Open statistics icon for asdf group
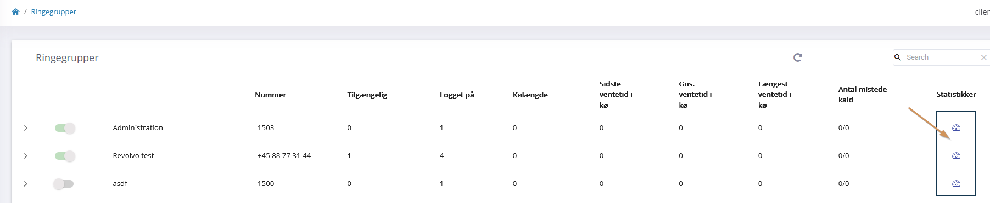Viewport: 990px width, 203px height. (x=956, y=183)
